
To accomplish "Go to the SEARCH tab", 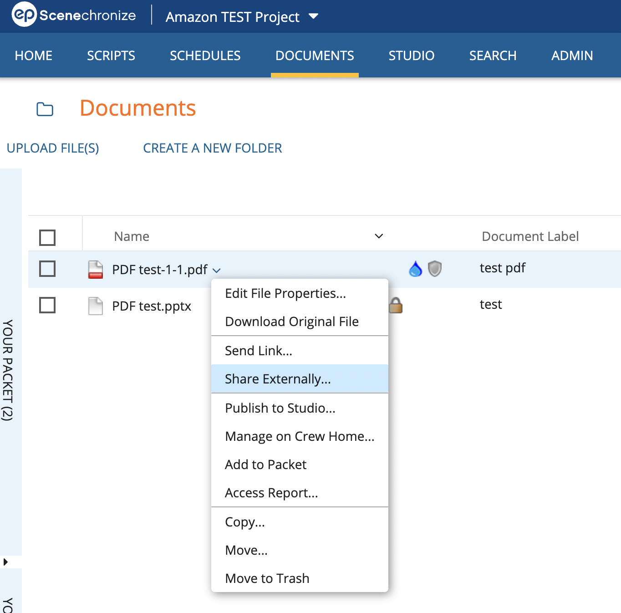I will pos(493,56).
